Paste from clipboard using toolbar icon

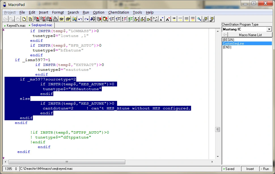[105, 19]
